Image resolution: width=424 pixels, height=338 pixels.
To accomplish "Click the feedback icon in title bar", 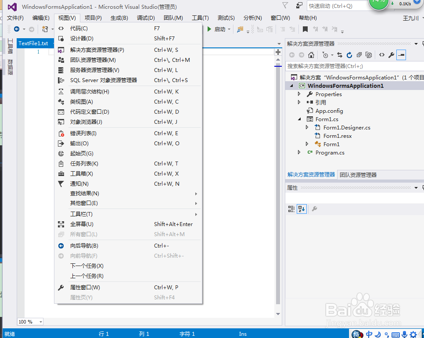I will (299, 5).
